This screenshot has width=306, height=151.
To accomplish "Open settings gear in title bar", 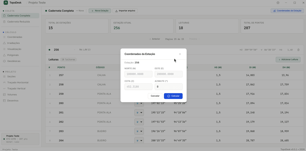I will point(278,3).
